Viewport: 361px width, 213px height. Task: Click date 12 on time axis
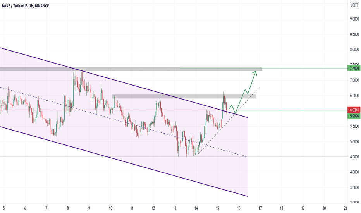(x=153, y=208)
